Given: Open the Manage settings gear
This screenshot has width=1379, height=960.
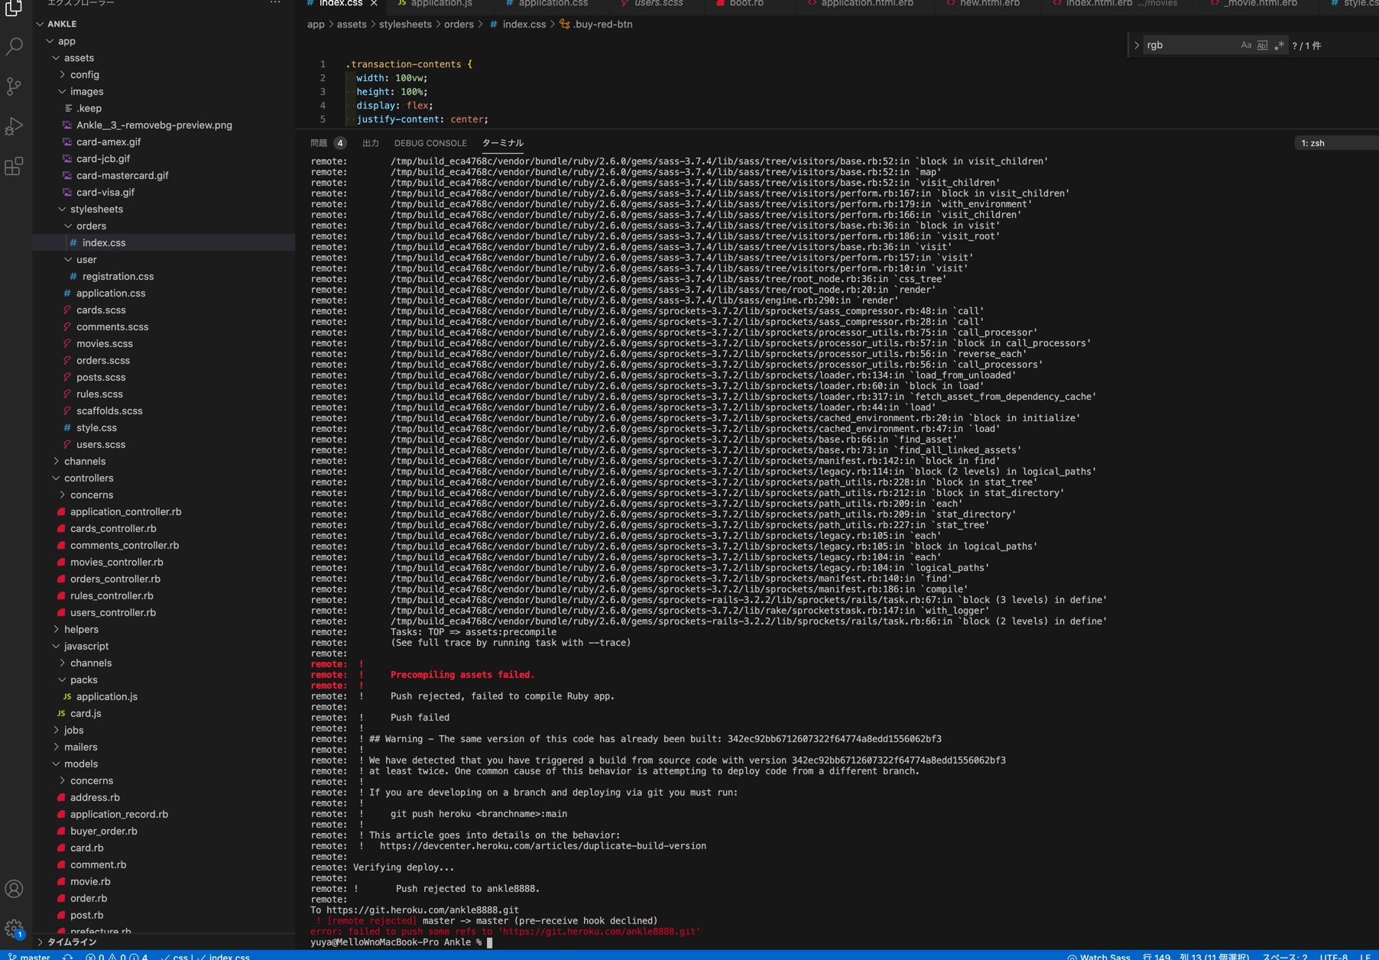Looking at the screenshot, I should click(14, 929).
